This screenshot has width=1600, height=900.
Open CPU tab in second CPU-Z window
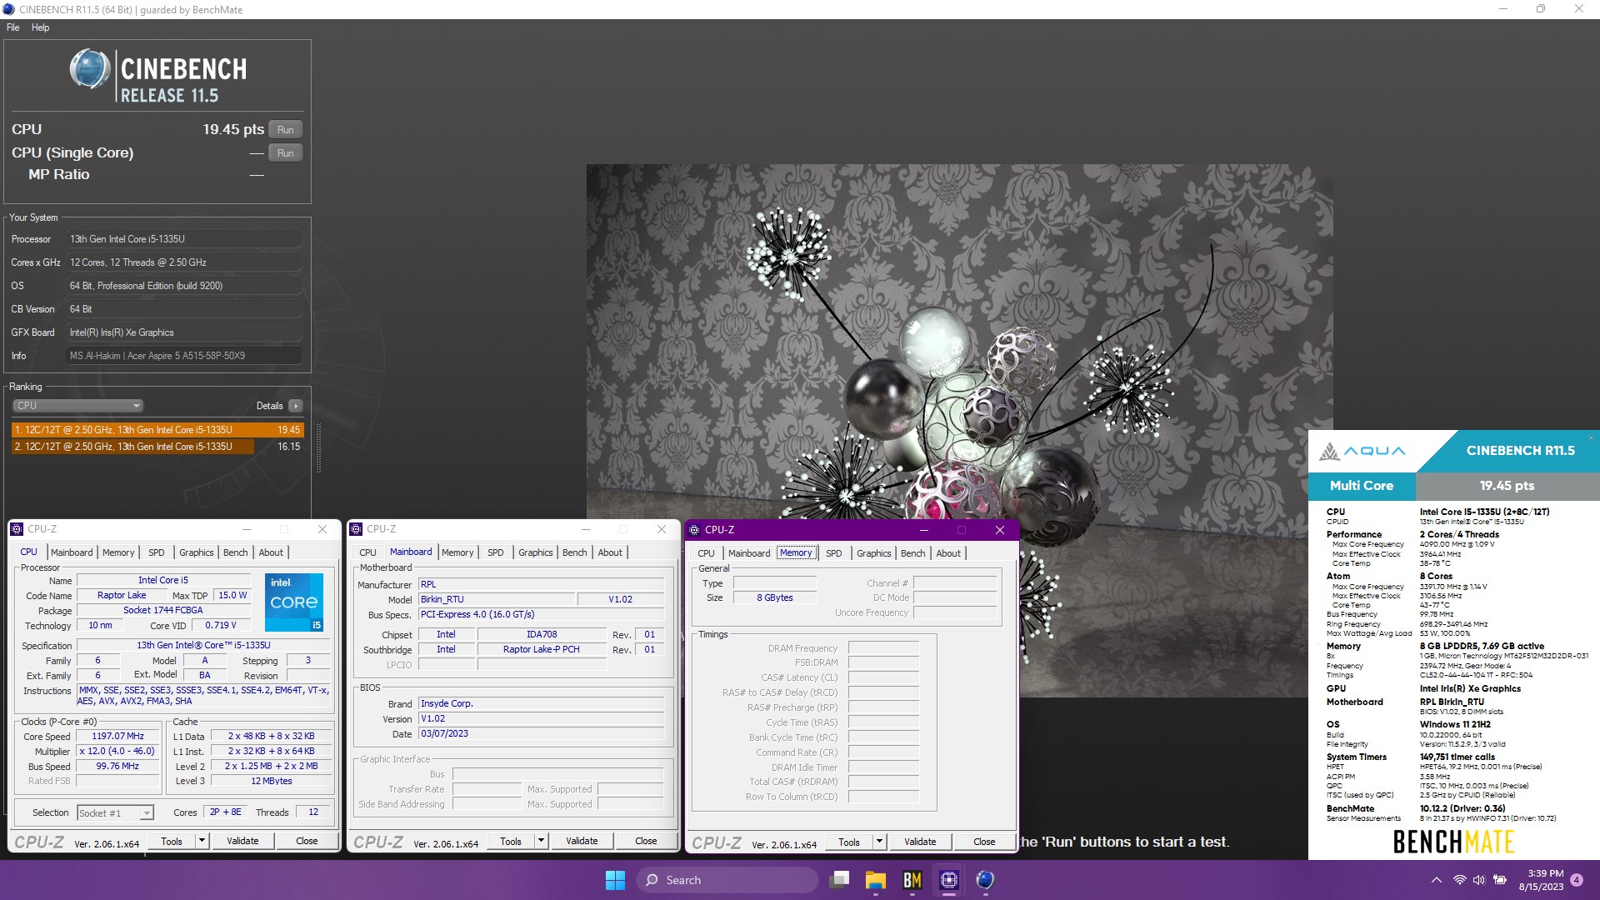(367, 552)
